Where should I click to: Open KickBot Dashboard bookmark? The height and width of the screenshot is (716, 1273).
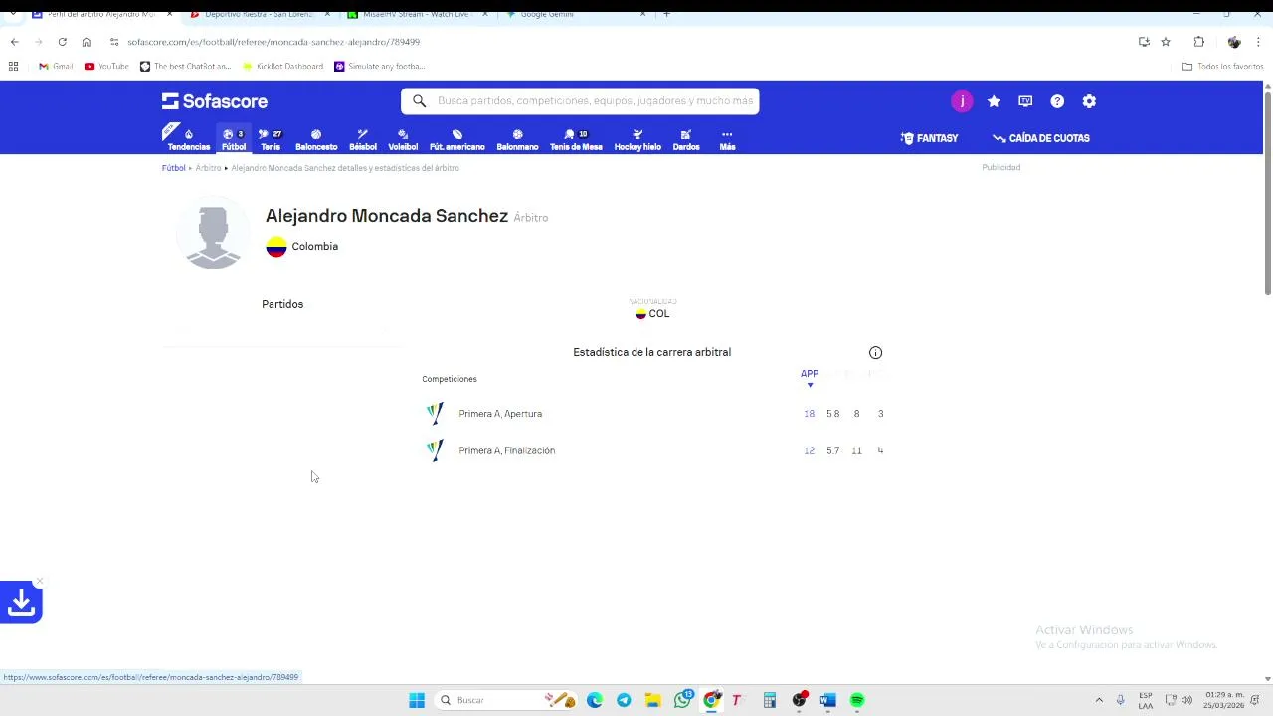tap(282, 67)
